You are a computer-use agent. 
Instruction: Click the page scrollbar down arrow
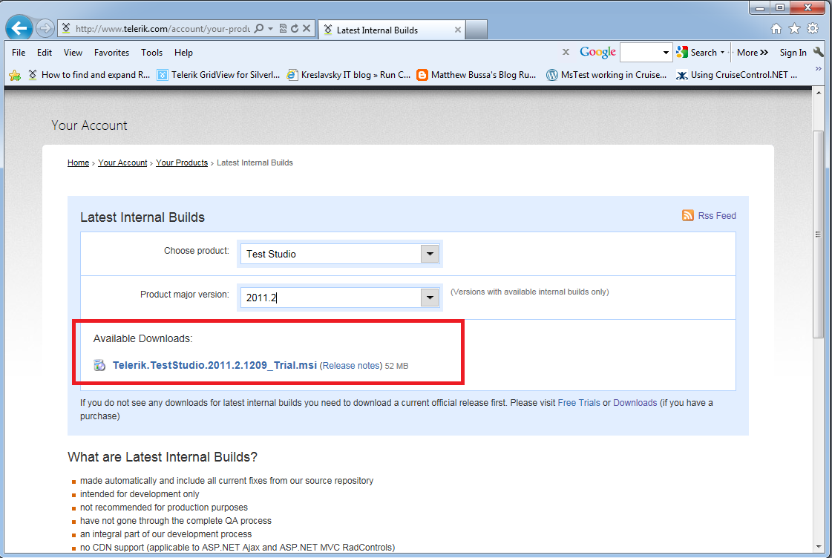(818, 547)
